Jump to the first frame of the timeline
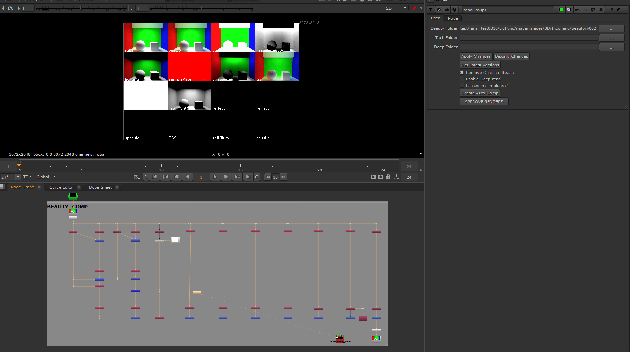The image size is (630, 352). point(155,177)
